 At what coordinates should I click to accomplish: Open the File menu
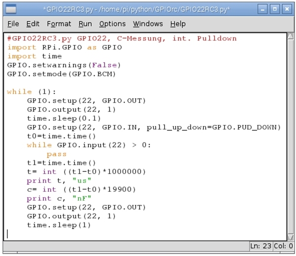click(13, 24)
